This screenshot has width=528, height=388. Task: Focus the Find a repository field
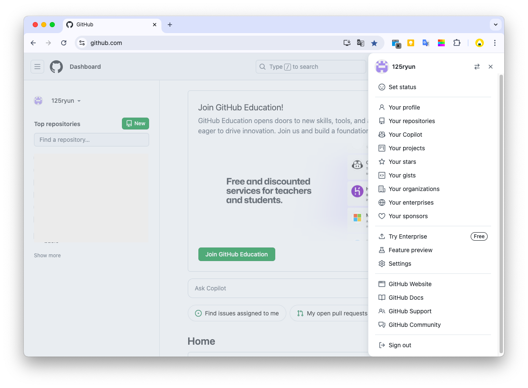pos(91,140)
